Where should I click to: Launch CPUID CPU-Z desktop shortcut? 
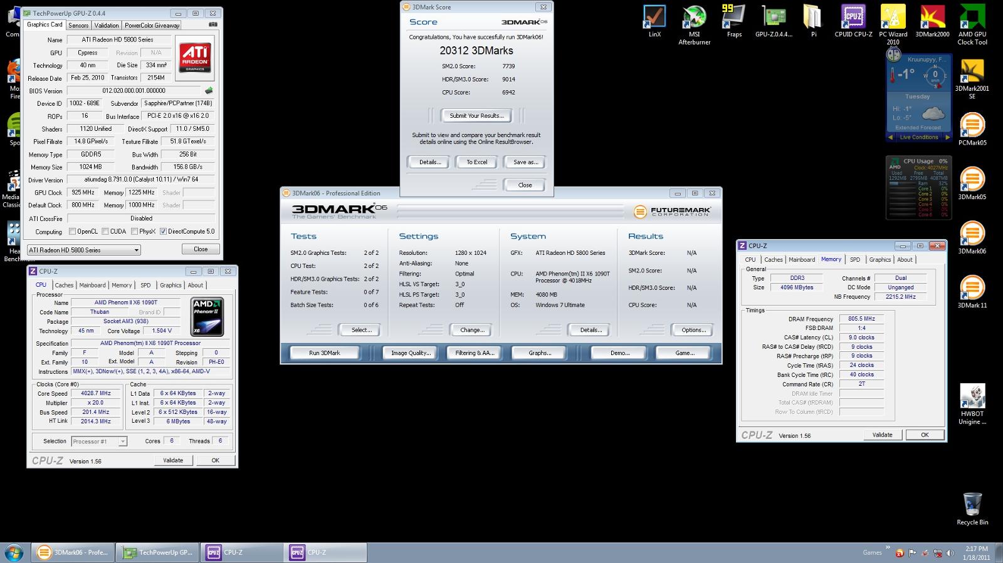point(853,21)
